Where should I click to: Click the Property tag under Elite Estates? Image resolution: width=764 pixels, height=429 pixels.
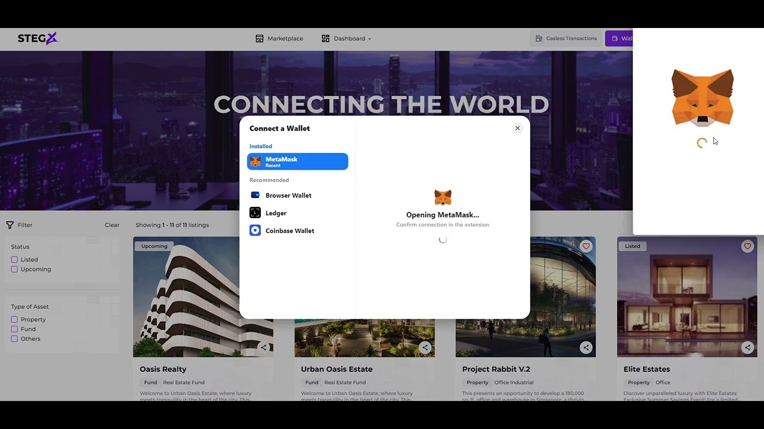[639, 383]
